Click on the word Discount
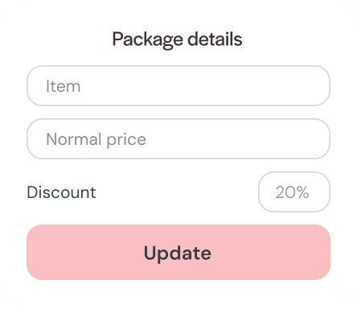 click(x=61, y=192)
